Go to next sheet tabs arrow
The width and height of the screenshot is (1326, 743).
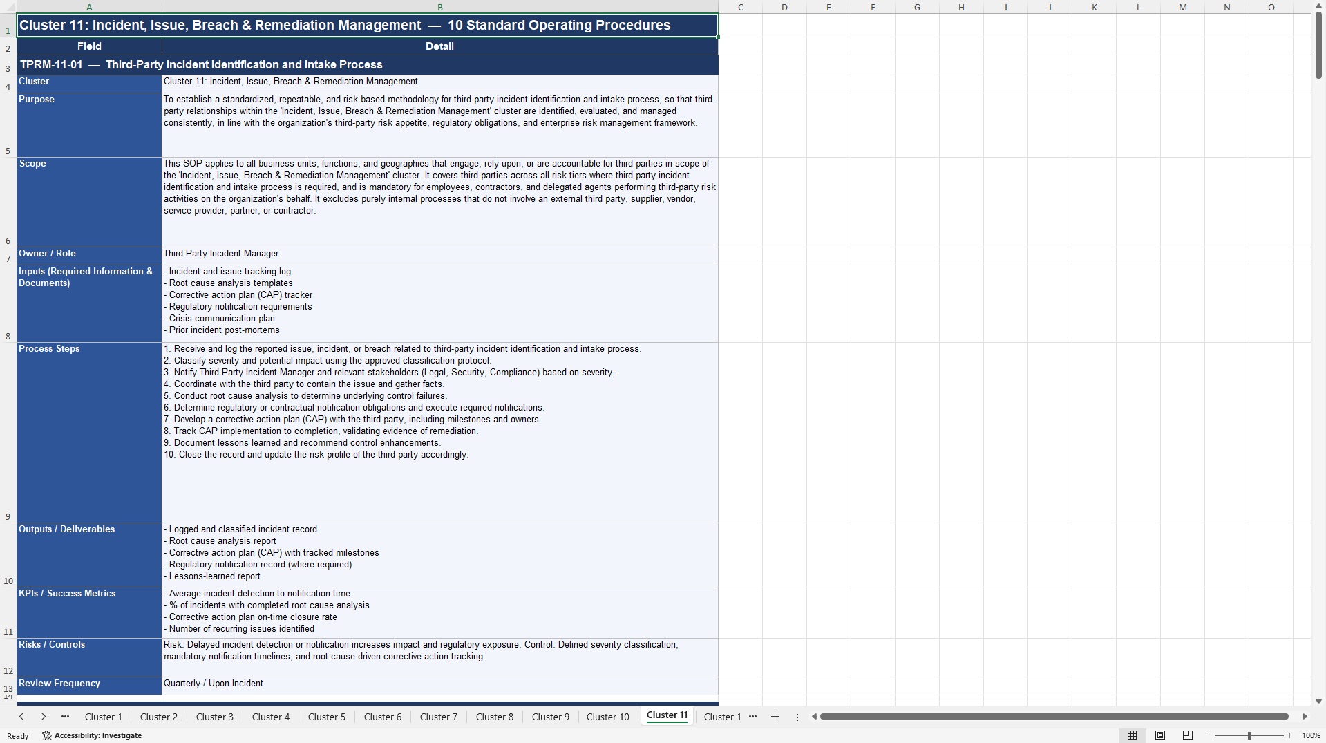pyautogui.click(x=44, y=717)
